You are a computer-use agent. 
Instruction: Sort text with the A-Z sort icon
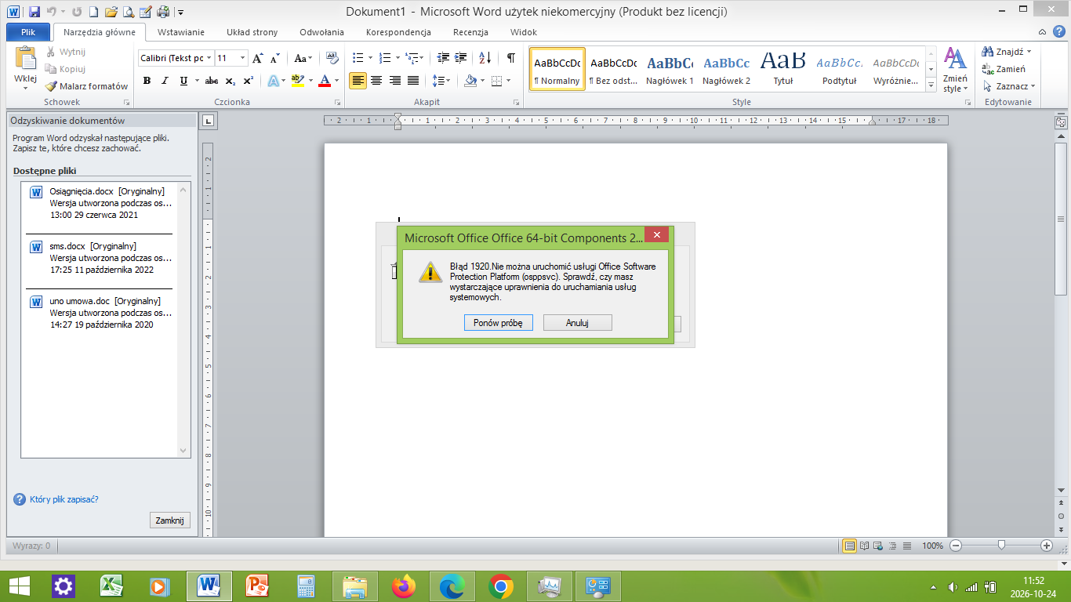pyautogui.click(x=485, y=58)
